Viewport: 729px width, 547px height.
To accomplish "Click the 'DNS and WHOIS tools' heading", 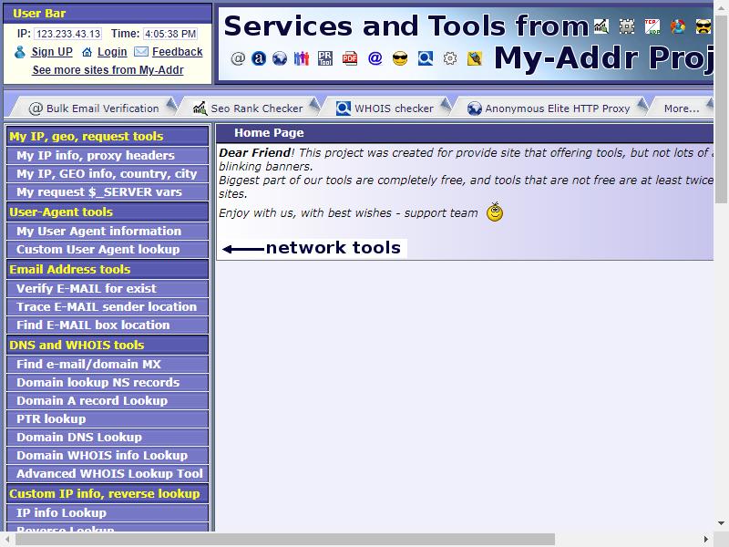I will 108,345.
